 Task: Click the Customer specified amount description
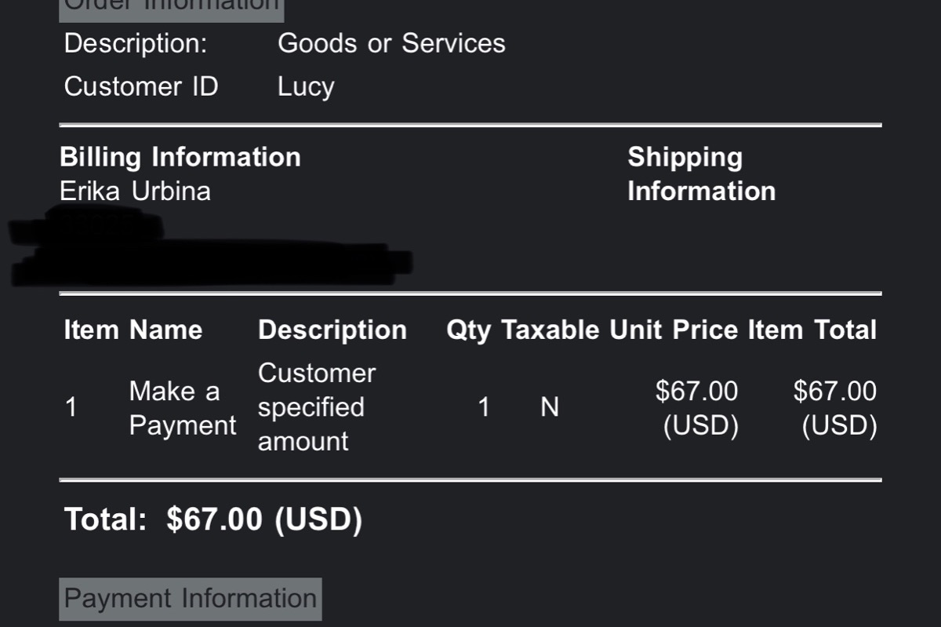tap(317, 407)
